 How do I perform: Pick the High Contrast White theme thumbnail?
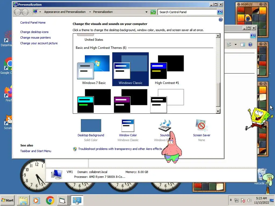point(167,101)
